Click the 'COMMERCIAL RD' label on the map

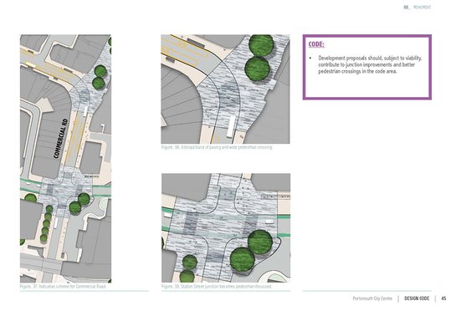[61, 139]
